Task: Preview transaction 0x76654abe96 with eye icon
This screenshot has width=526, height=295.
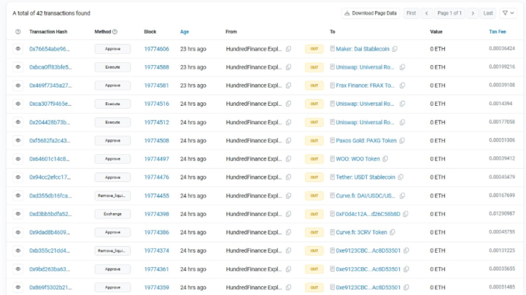Action: click(18, 49)
